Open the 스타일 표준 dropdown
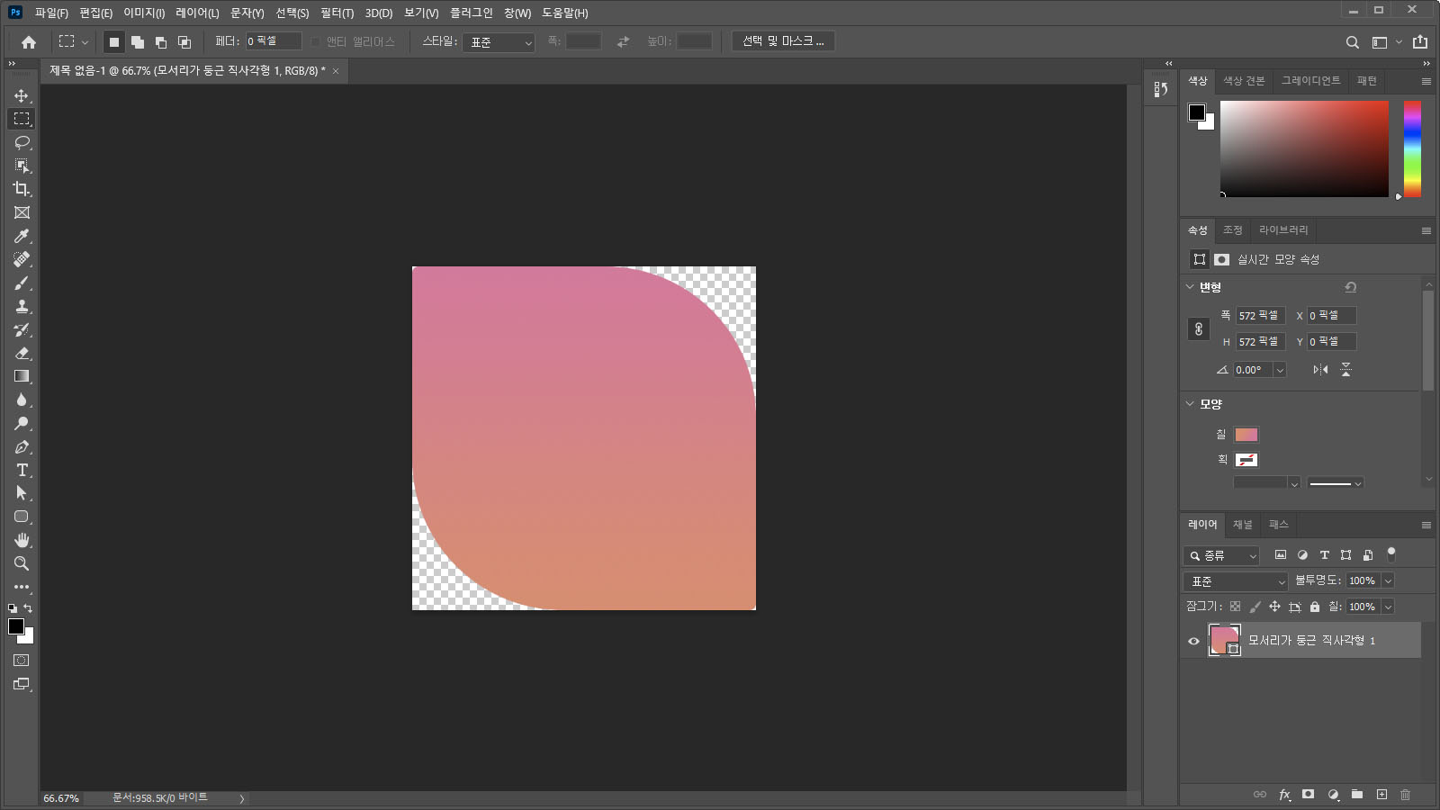The image size is (1440, 810). (499, 42)
